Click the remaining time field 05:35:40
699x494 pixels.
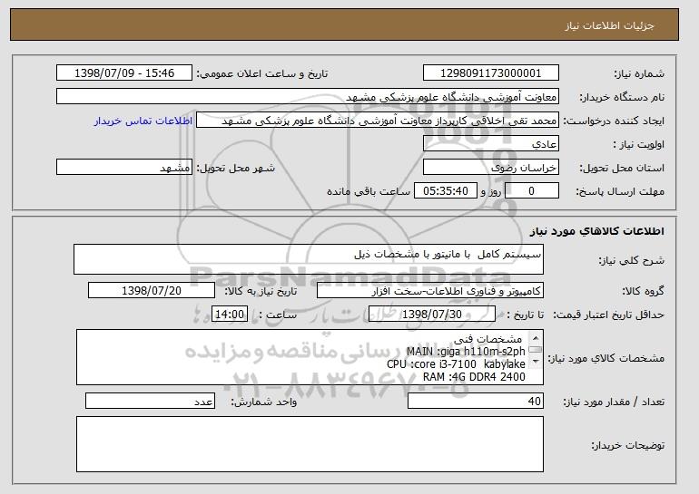(x=446, y=191)
